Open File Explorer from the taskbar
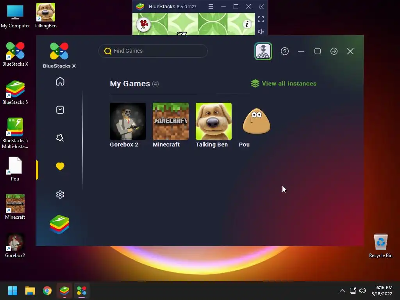400x300 pixels. pyautogui.click(x=30, y=291)
